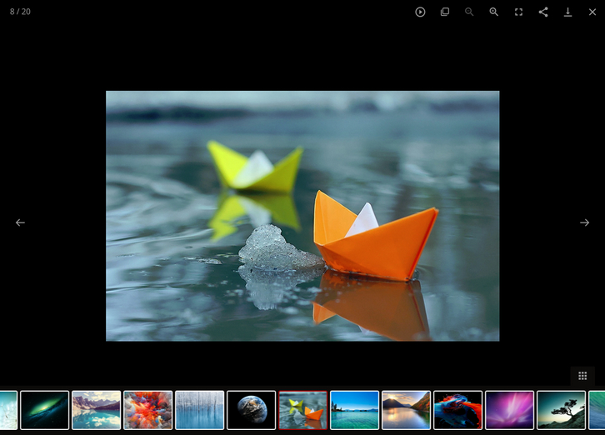This screenshot has height=435, width=605.
Task: Click the thumbnails overlay icon in top toolbar
Action: tap(445, 12)
